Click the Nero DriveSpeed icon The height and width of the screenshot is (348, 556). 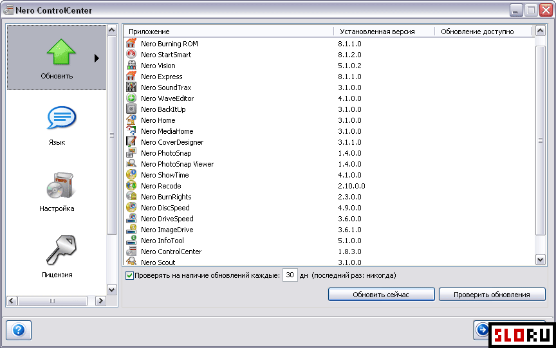[x=131, y=219]
